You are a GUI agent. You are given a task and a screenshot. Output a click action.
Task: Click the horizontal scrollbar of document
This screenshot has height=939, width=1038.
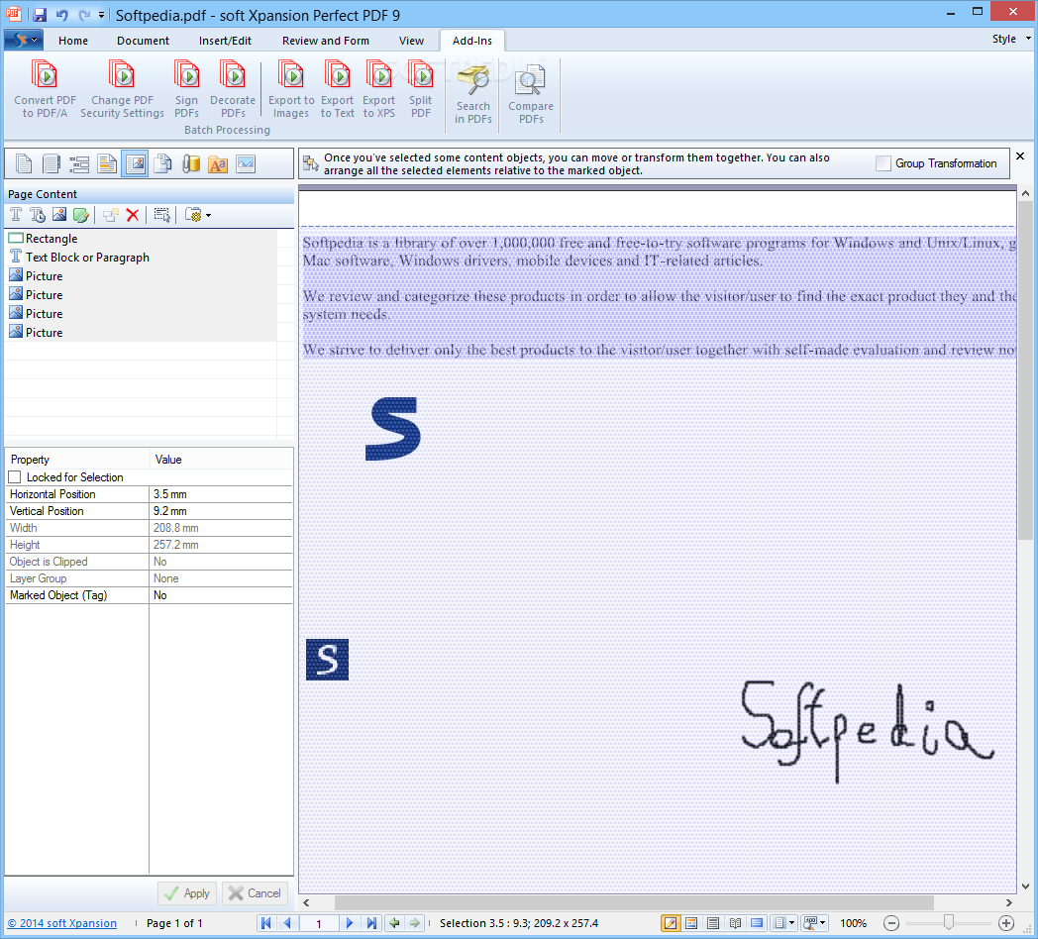634,902
